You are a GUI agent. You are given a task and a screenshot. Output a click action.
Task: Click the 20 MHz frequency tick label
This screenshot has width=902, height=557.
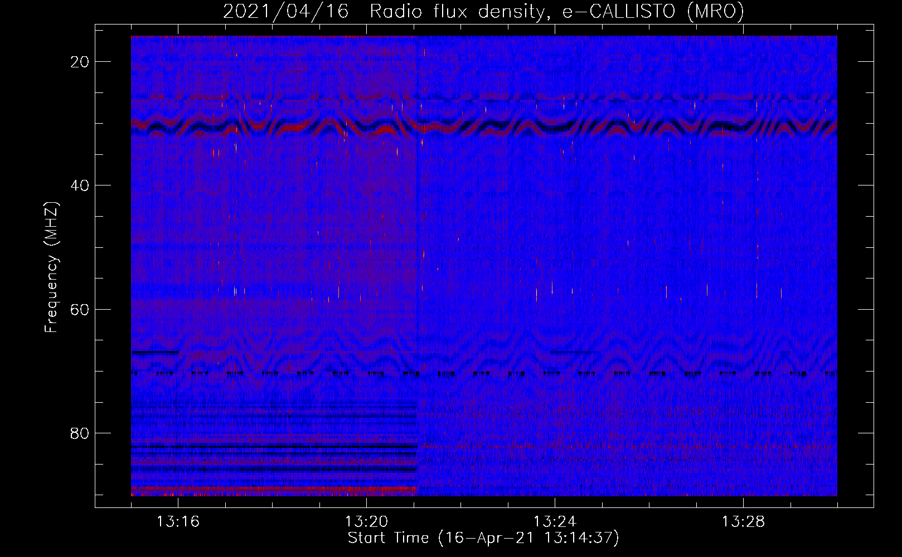tap(80, 62)
